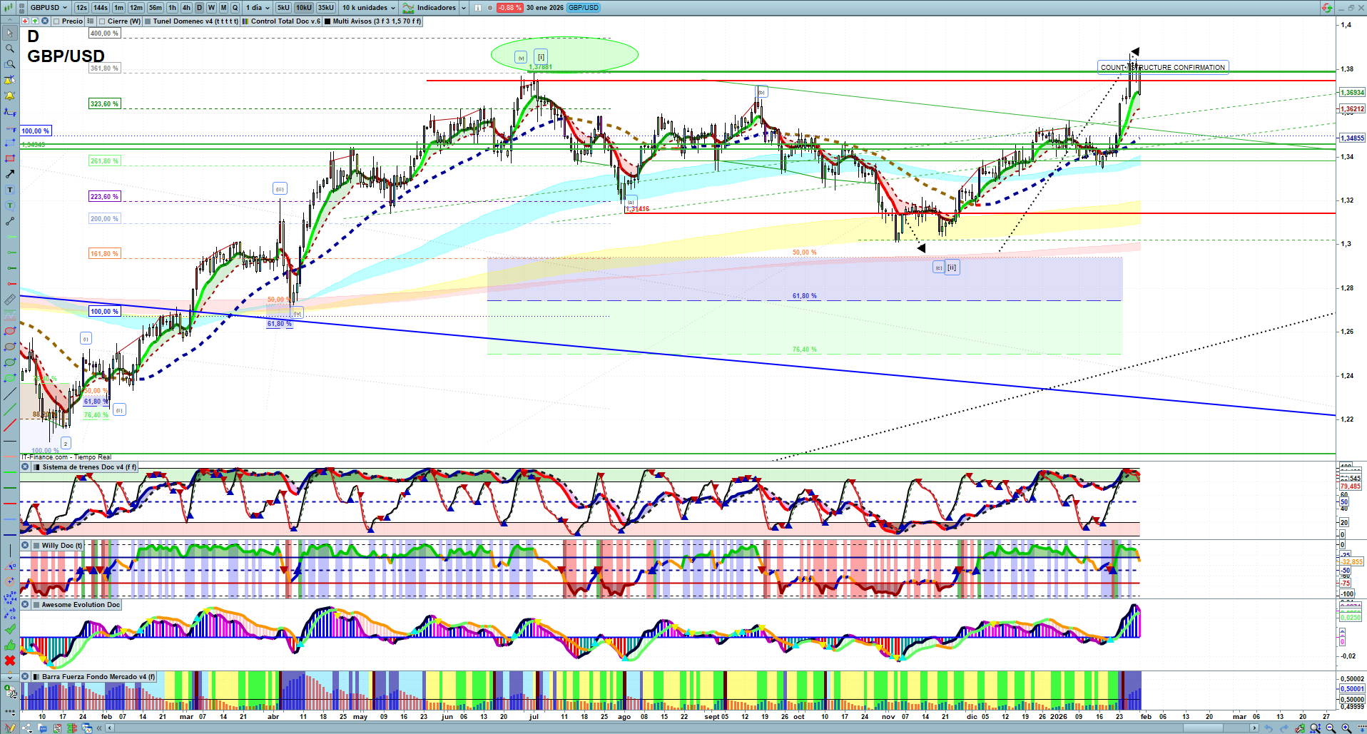Click the red X delete icon
Image resolution: width=1367 pixels, height=734 pixels.
[10, 661]
